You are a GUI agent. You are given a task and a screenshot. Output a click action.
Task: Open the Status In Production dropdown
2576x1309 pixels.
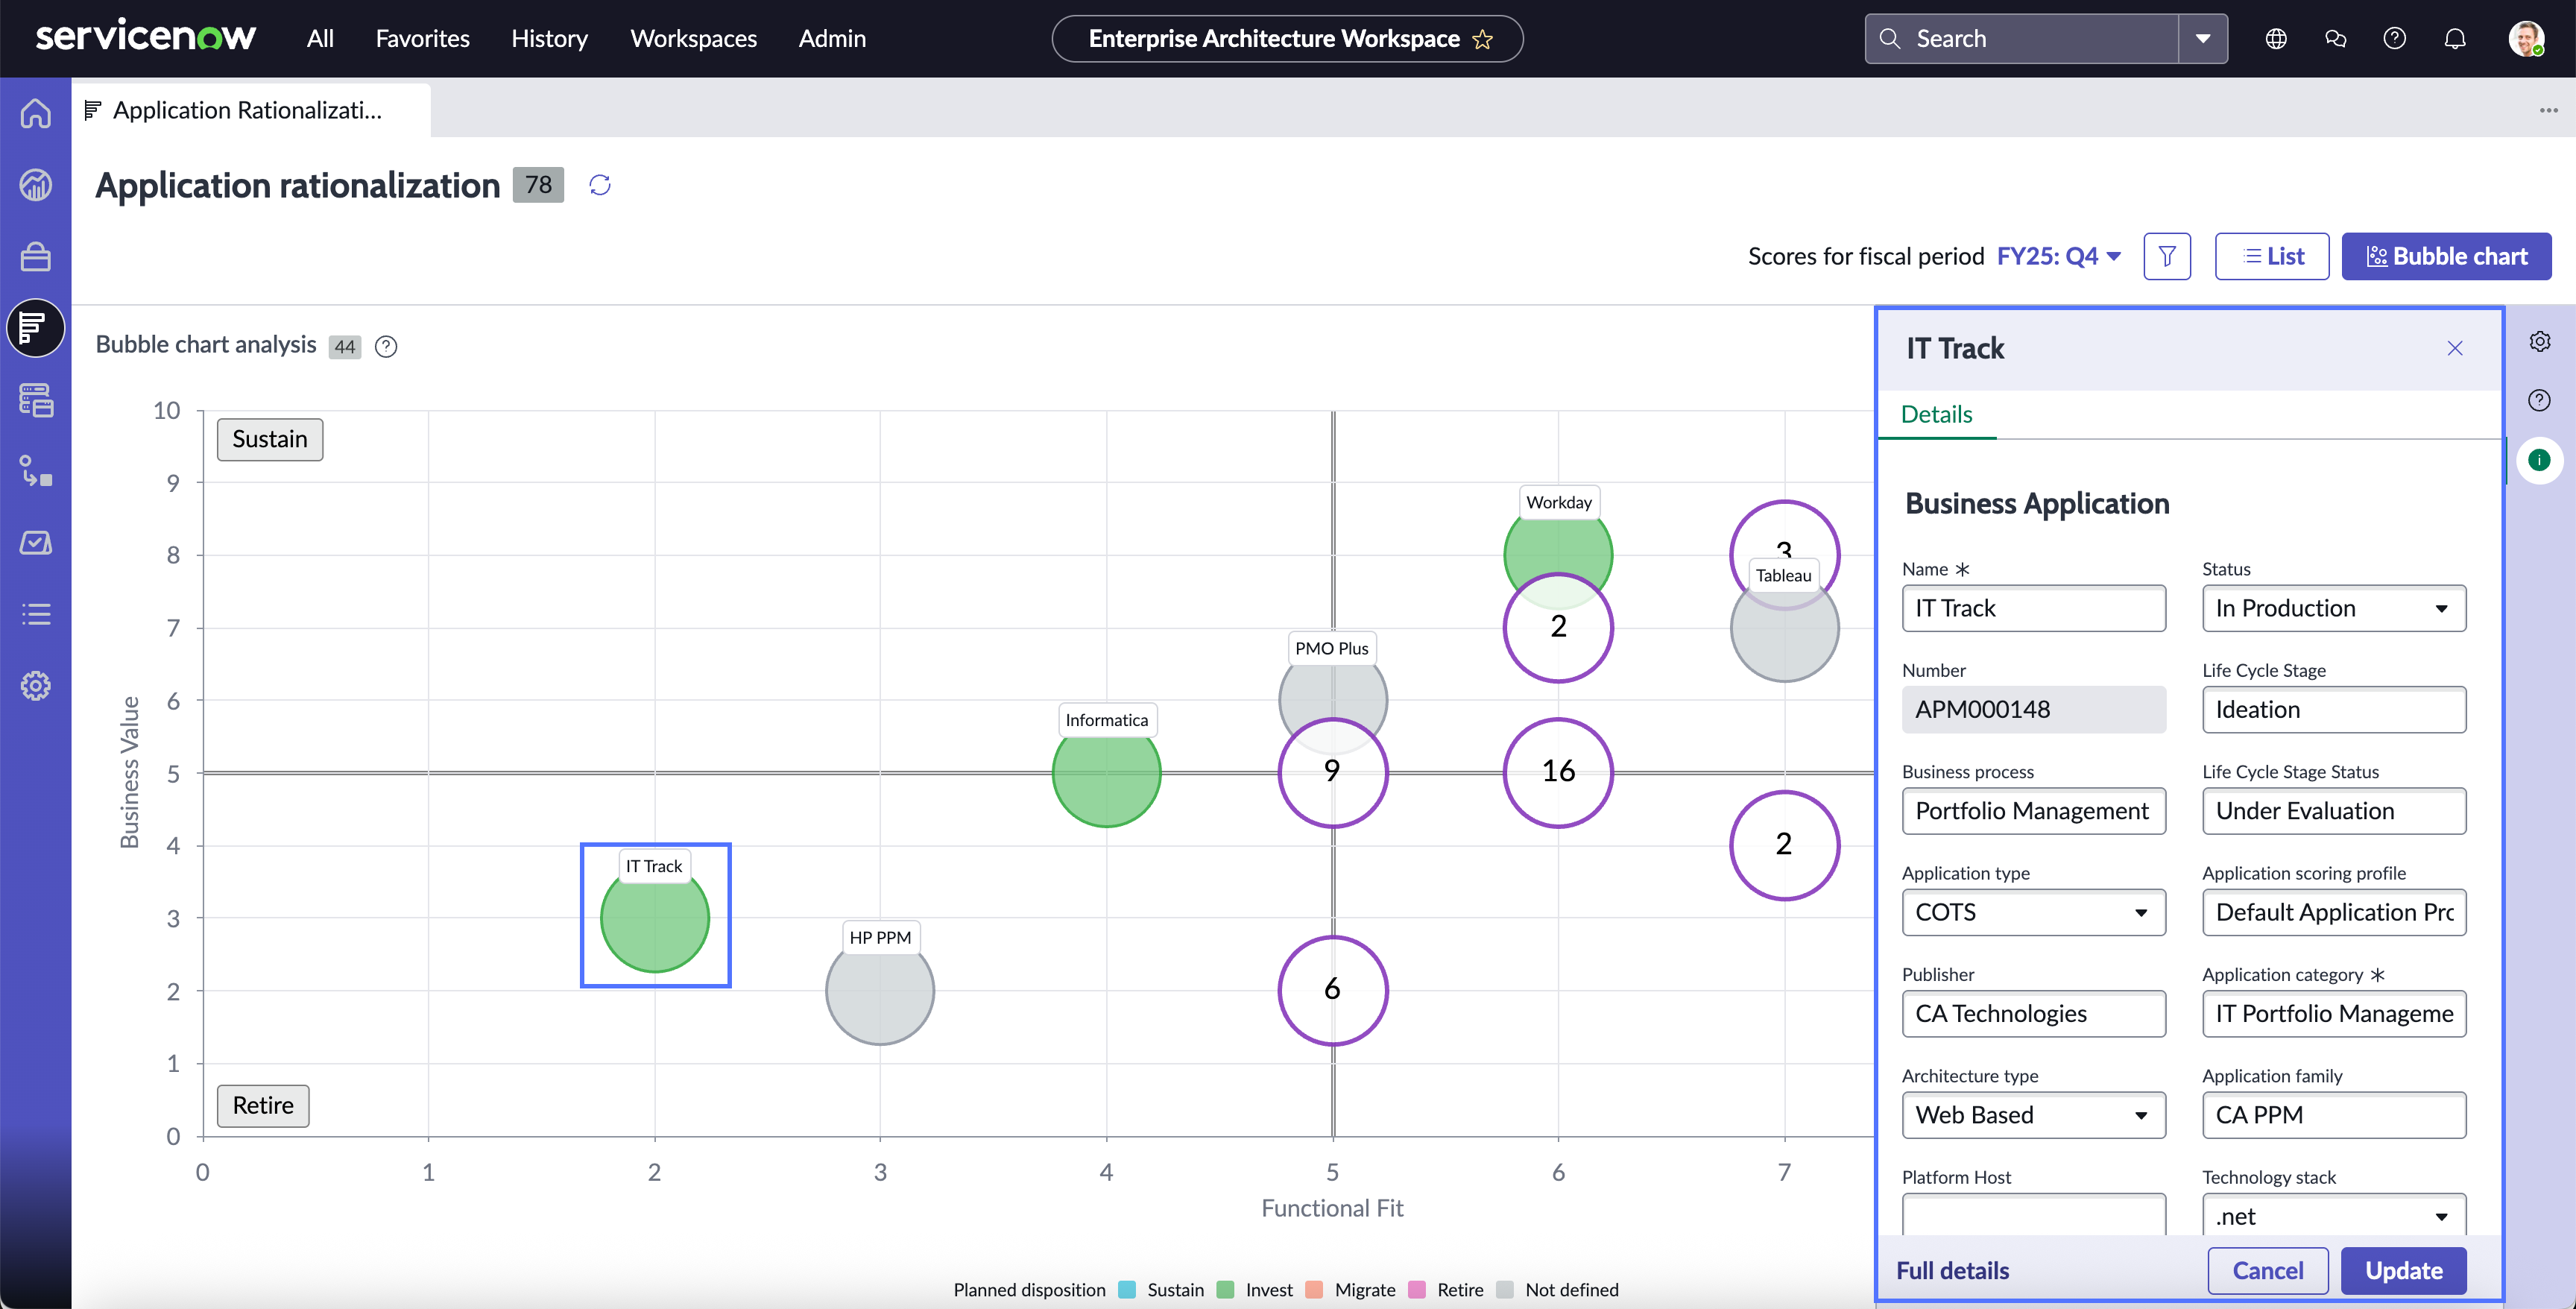2334,609
